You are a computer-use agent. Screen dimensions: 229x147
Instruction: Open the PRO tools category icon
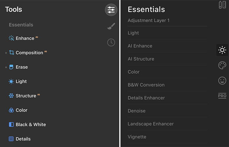[x=222, y=96]
